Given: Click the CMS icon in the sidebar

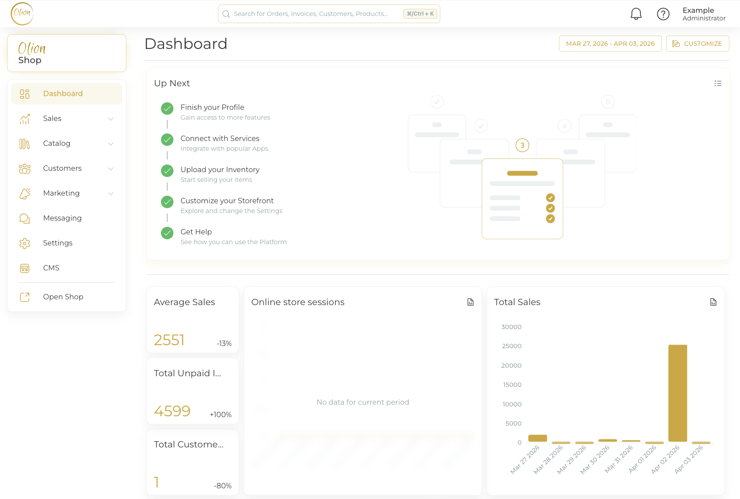Looking at the screenshot, I should pyautogui.click(x=24, y=268).
